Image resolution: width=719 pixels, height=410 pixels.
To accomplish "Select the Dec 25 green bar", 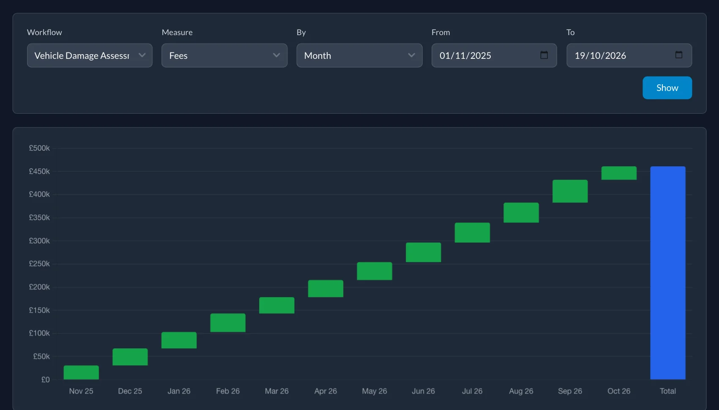I will click(130, 357).
